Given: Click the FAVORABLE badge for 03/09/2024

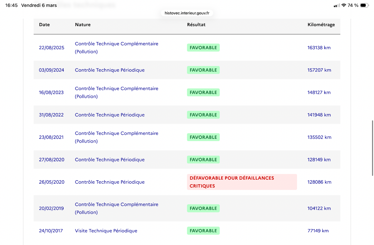Looking at the screenshot, I should pyautogui.click(x=203, y=70).
